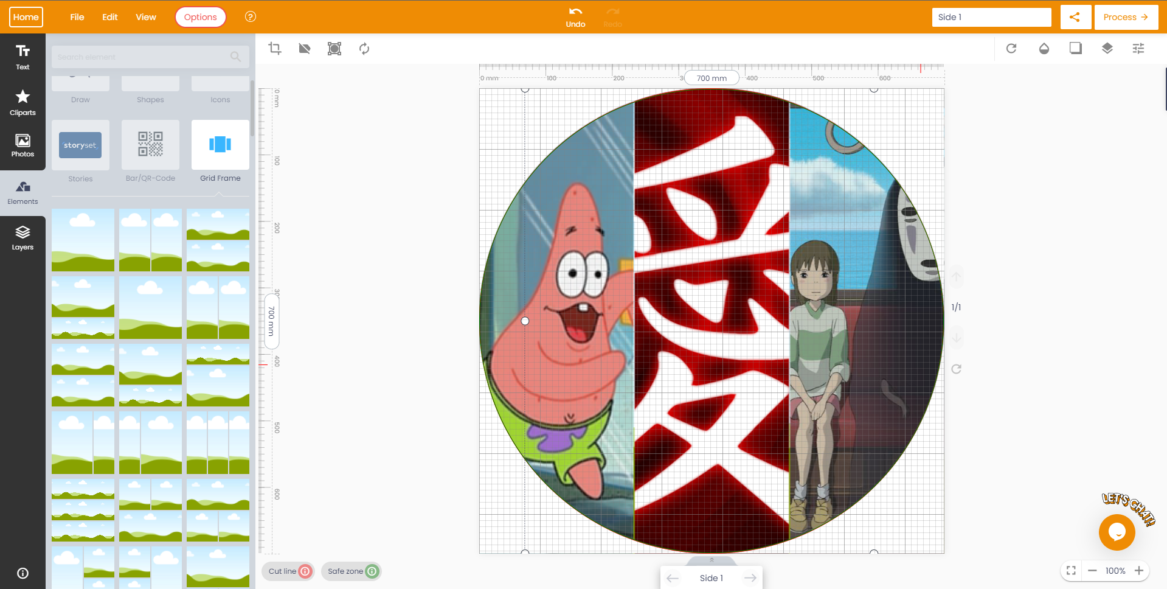The image size is (1167, 589).
Task: Open the File menu
Action: (x=77, y=17)
